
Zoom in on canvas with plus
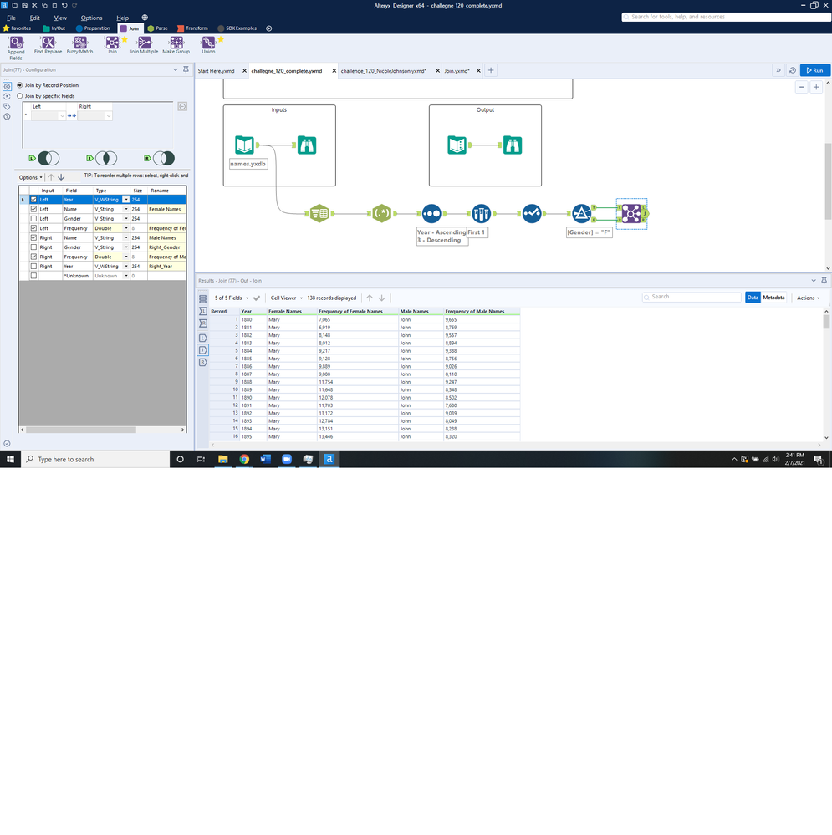pyautogui.click(x=816, y=87)
